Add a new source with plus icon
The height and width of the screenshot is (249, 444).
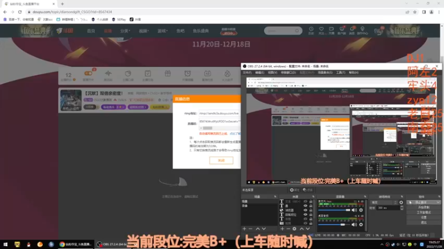(x=282, y=229)
